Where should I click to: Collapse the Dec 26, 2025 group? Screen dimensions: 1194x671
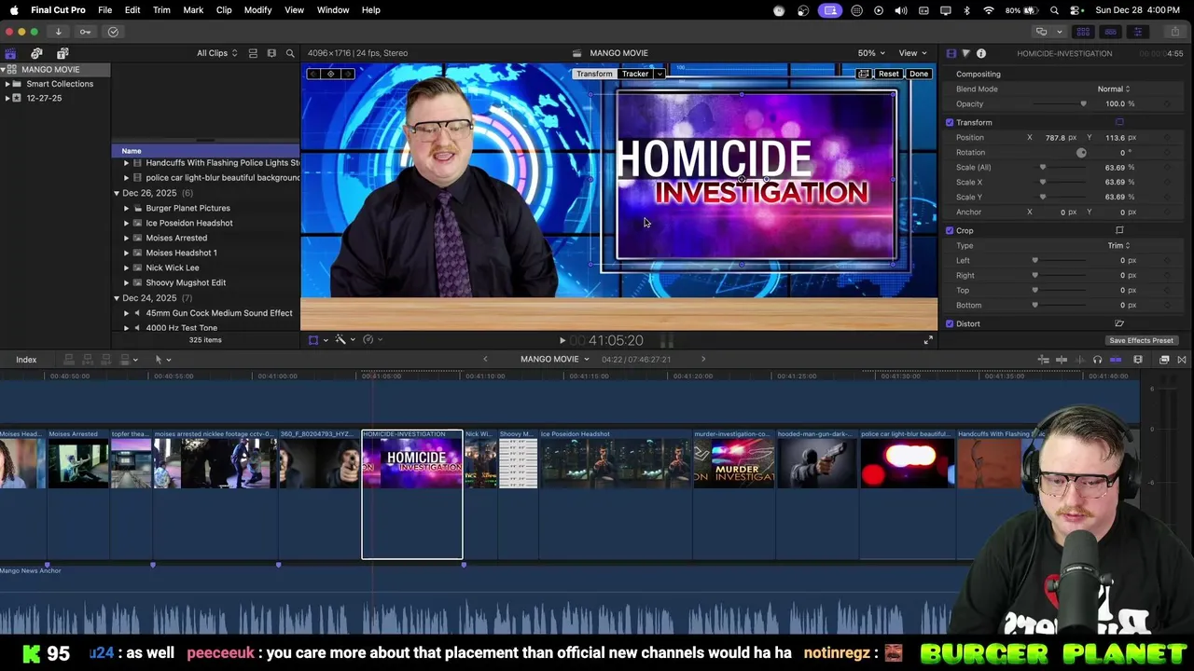pyautogui.click(x=117, y=193)
